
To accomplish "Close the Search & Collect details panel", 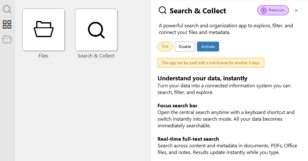I will (x=296, y=10).
